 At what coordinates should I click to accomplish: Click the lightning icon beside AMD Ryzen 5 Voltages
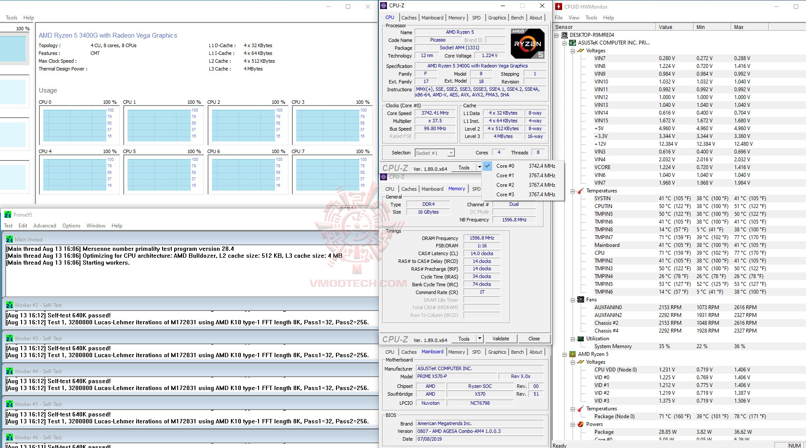click(581, 362)
